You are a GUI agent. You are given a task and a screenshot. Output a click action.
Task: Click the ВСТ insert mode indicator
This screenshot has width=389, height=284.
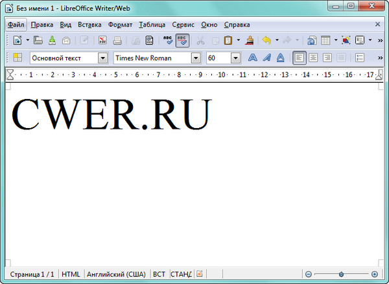tap(159, 274)
